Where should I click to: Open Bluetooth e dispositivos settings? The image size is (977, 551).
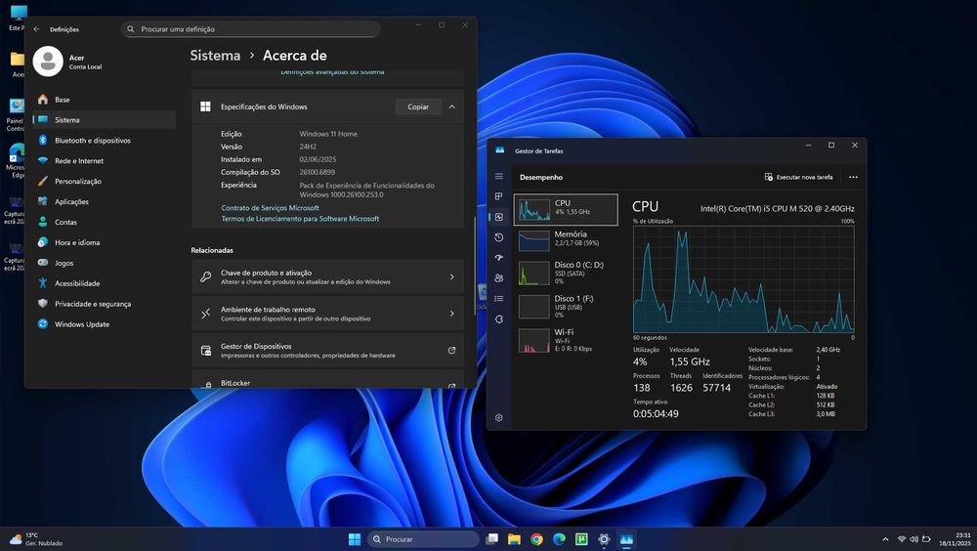tap(105, 141)
